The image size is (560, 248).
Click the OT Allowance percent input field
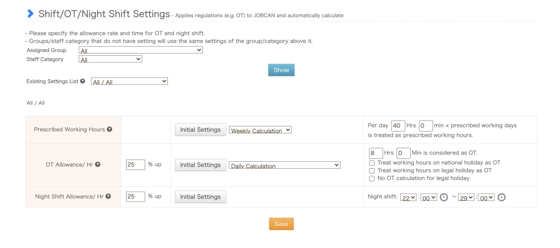(x=135, y=165)
